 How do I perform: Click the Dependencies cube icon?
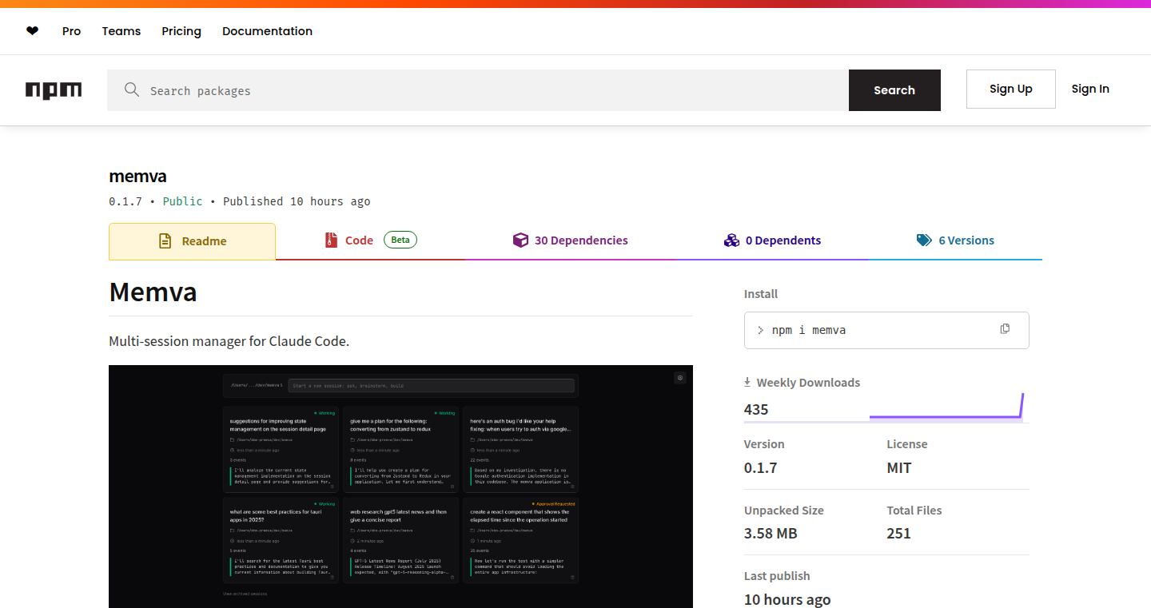point(520,240)
